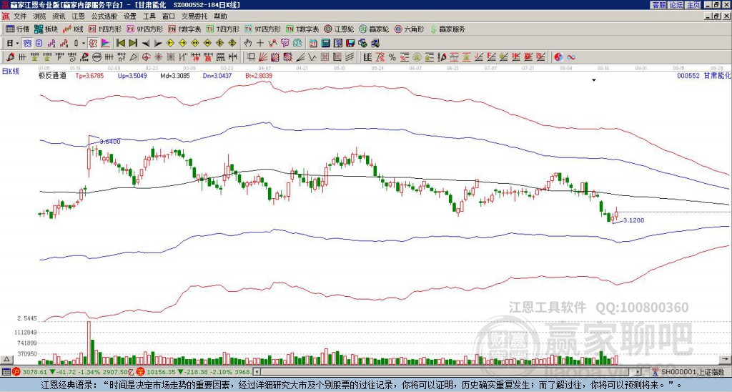Click the save floppy disk icon
Image resolution: width=732 pixels, height=392 pixels.
pyautogui.click(x=350, y=43)
